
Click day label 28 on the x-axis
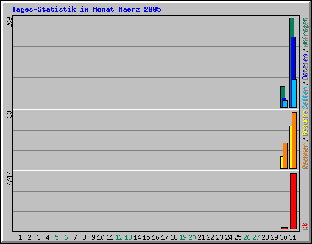tap(265, 237)
